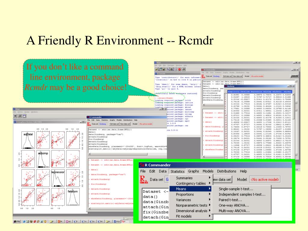Click 'No active model' in middle R Commander
The image size is (308, 231).
[x=146, y=124]
